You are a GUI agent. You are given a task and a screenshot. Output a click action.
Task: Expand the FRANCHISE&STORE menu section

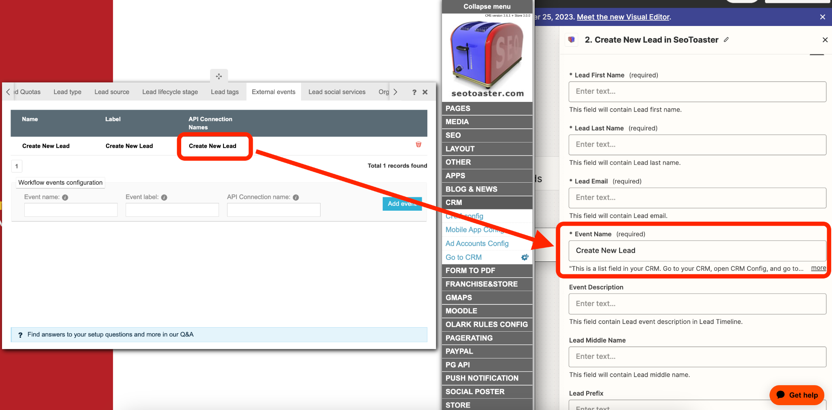click(487, 284)
